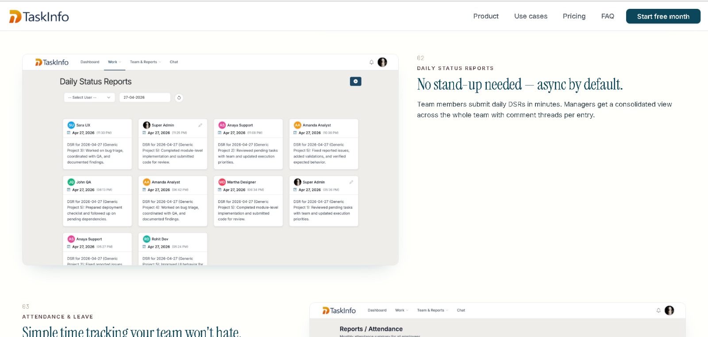
Task: Click the blue add report button
Action: [x=355, y=81]
